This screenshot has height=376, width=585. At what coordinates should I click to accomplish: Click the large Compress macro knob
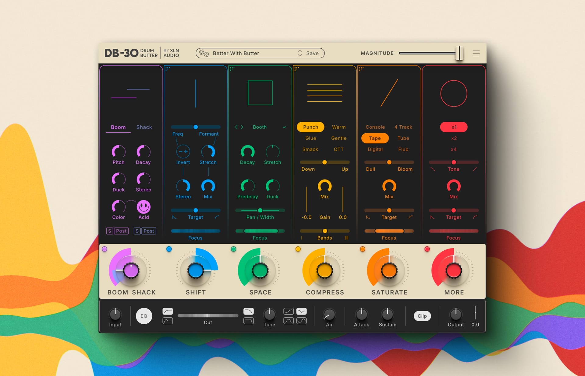(324, 270)
